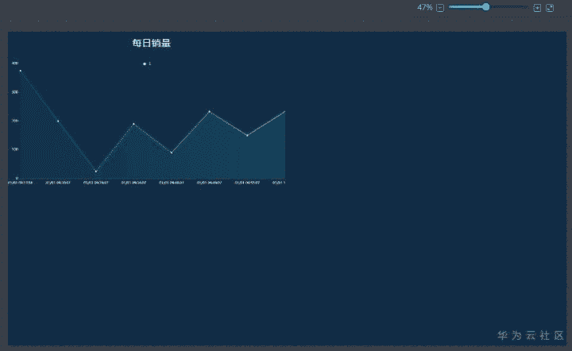The image size is (572, 351).
Task: Click the fourth data point from the left
Action: [133, 124]
